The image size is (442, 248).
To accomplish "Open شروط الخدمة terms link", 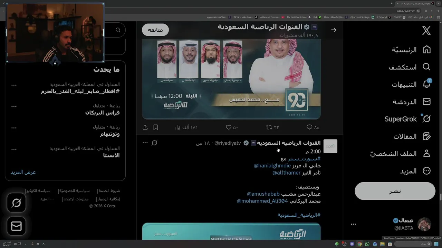I will (109, 190).
